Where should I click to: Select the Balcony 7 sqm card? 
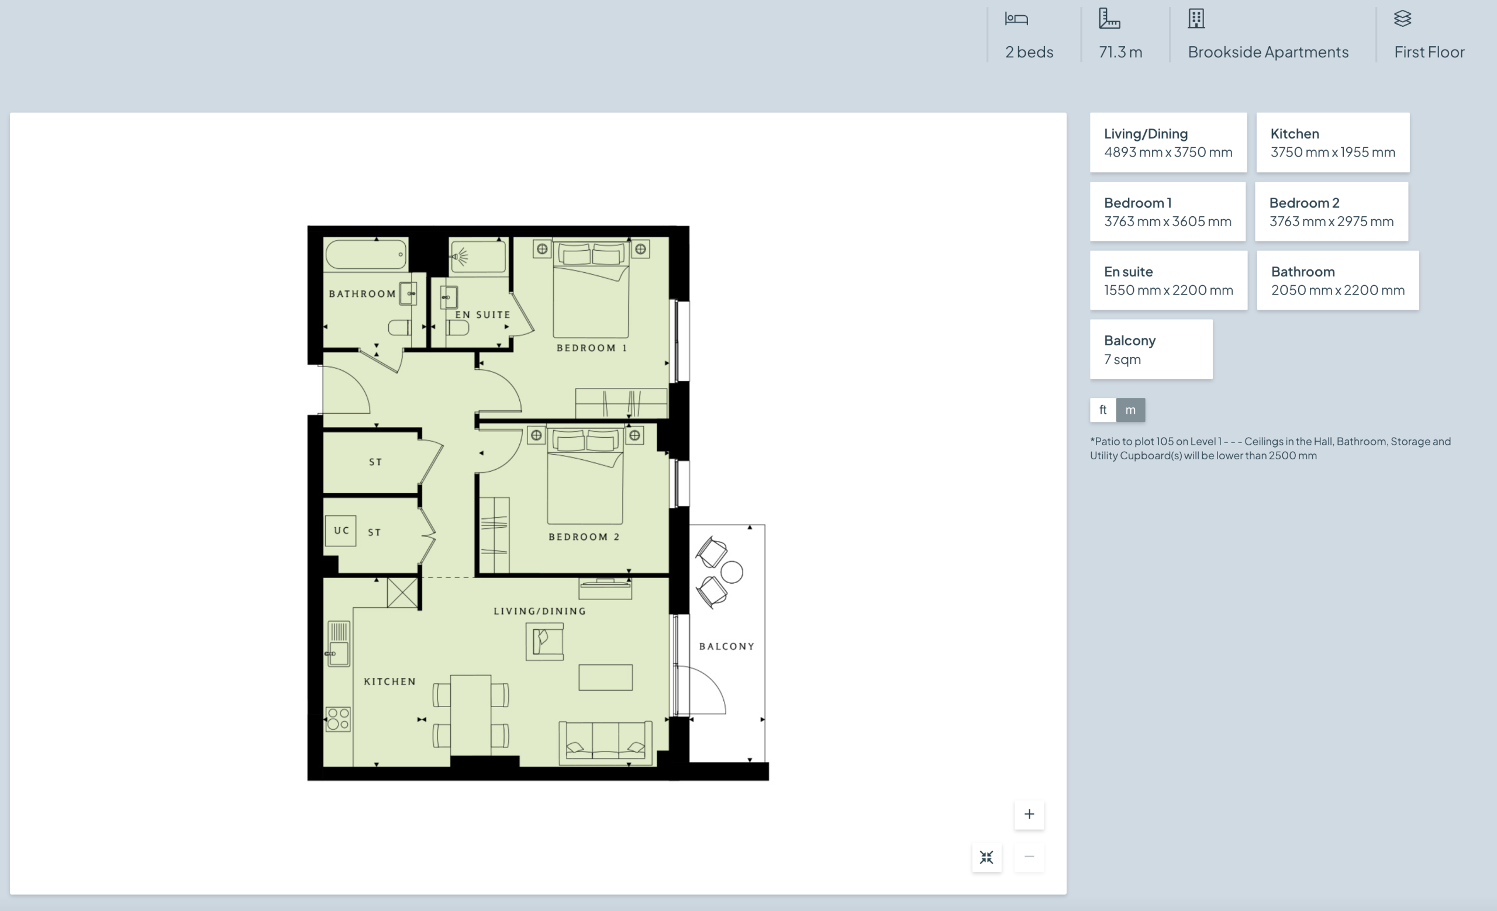tap(1151, 349)
